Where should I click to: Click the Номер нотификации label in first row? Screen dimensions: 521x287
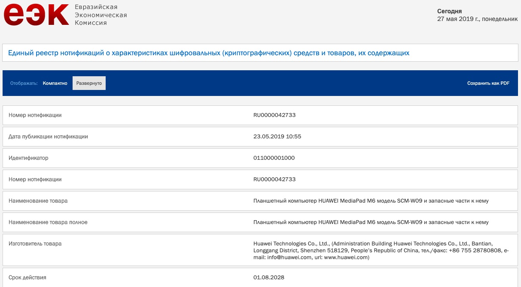tap(35, 115)
